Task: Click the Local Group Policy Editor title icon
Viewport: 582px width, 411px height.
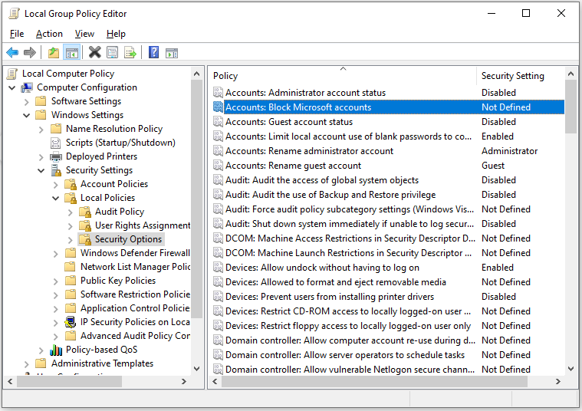Action: click(x=14, y=14)
